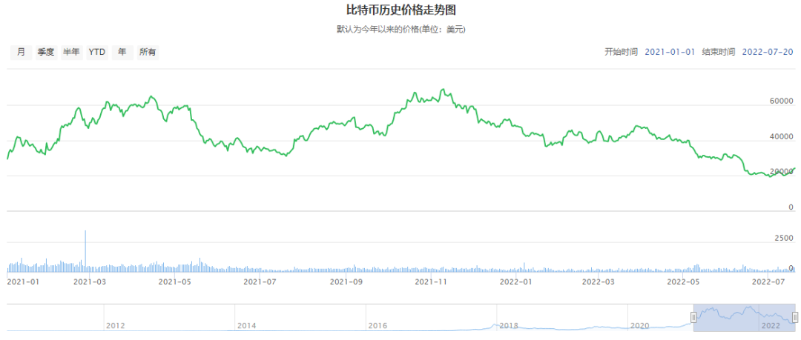Screen dimensions: 801x340
Task: Click the 2022-03 x-axis label
Action: click(598, 281)
